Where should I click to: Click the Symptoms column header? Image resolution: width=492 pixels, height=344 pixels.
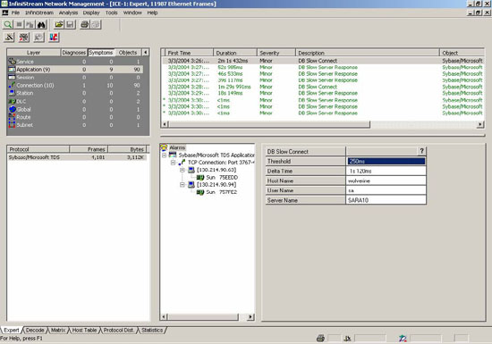[x=101, y=53]
